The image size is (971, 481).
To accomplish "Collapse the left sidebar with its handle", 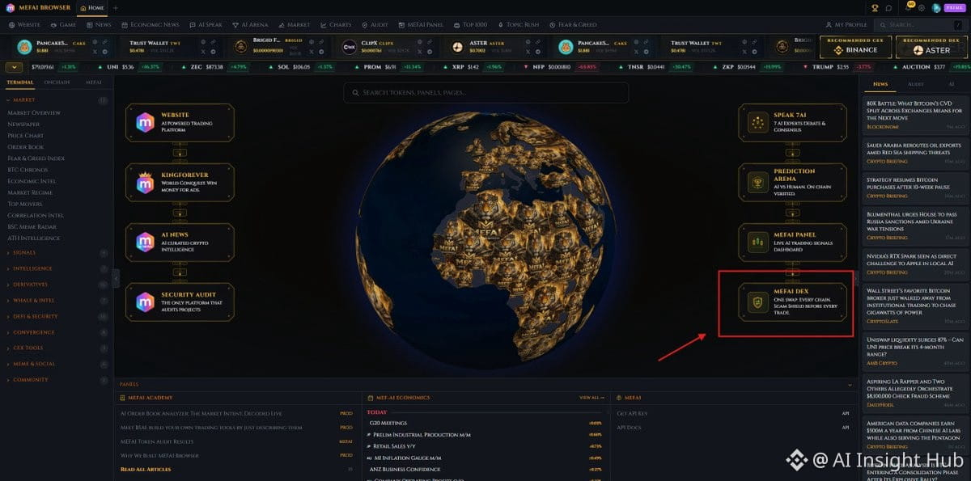I will [x=116, y=278].
